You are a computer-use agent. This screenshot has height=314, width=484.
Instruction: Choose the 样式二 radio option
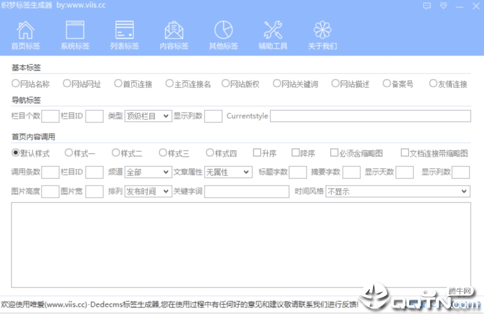[115, 152]
